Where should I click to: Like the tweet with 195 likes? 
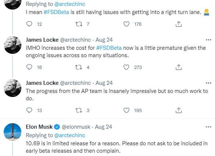(x=126, y=110)
